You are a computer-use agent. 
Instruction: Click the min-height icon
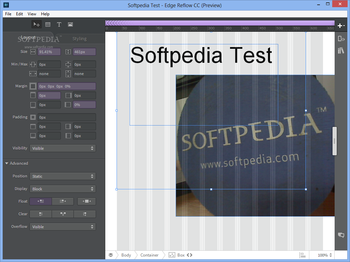point(68,64)
